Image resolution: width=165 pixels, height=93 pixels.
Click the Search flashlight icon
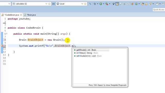click(x=150, y=4)
